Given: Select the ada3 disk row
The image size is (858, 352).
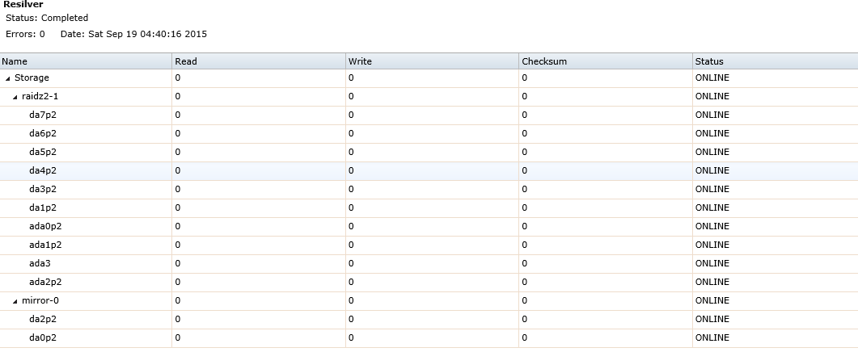Looking at the screenshot, I should click(x=40, y=263).
